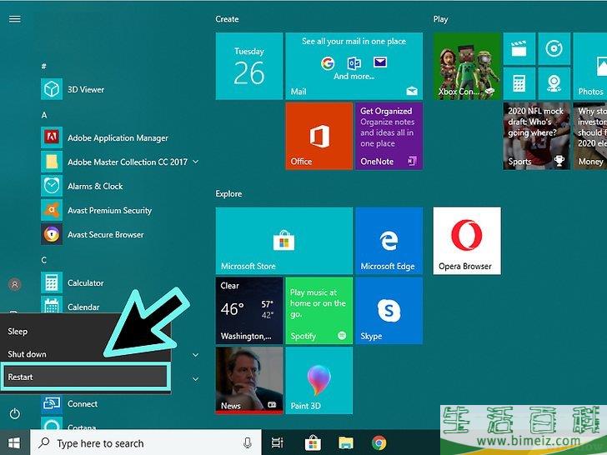Click the Windows Start button

point(14,443)
